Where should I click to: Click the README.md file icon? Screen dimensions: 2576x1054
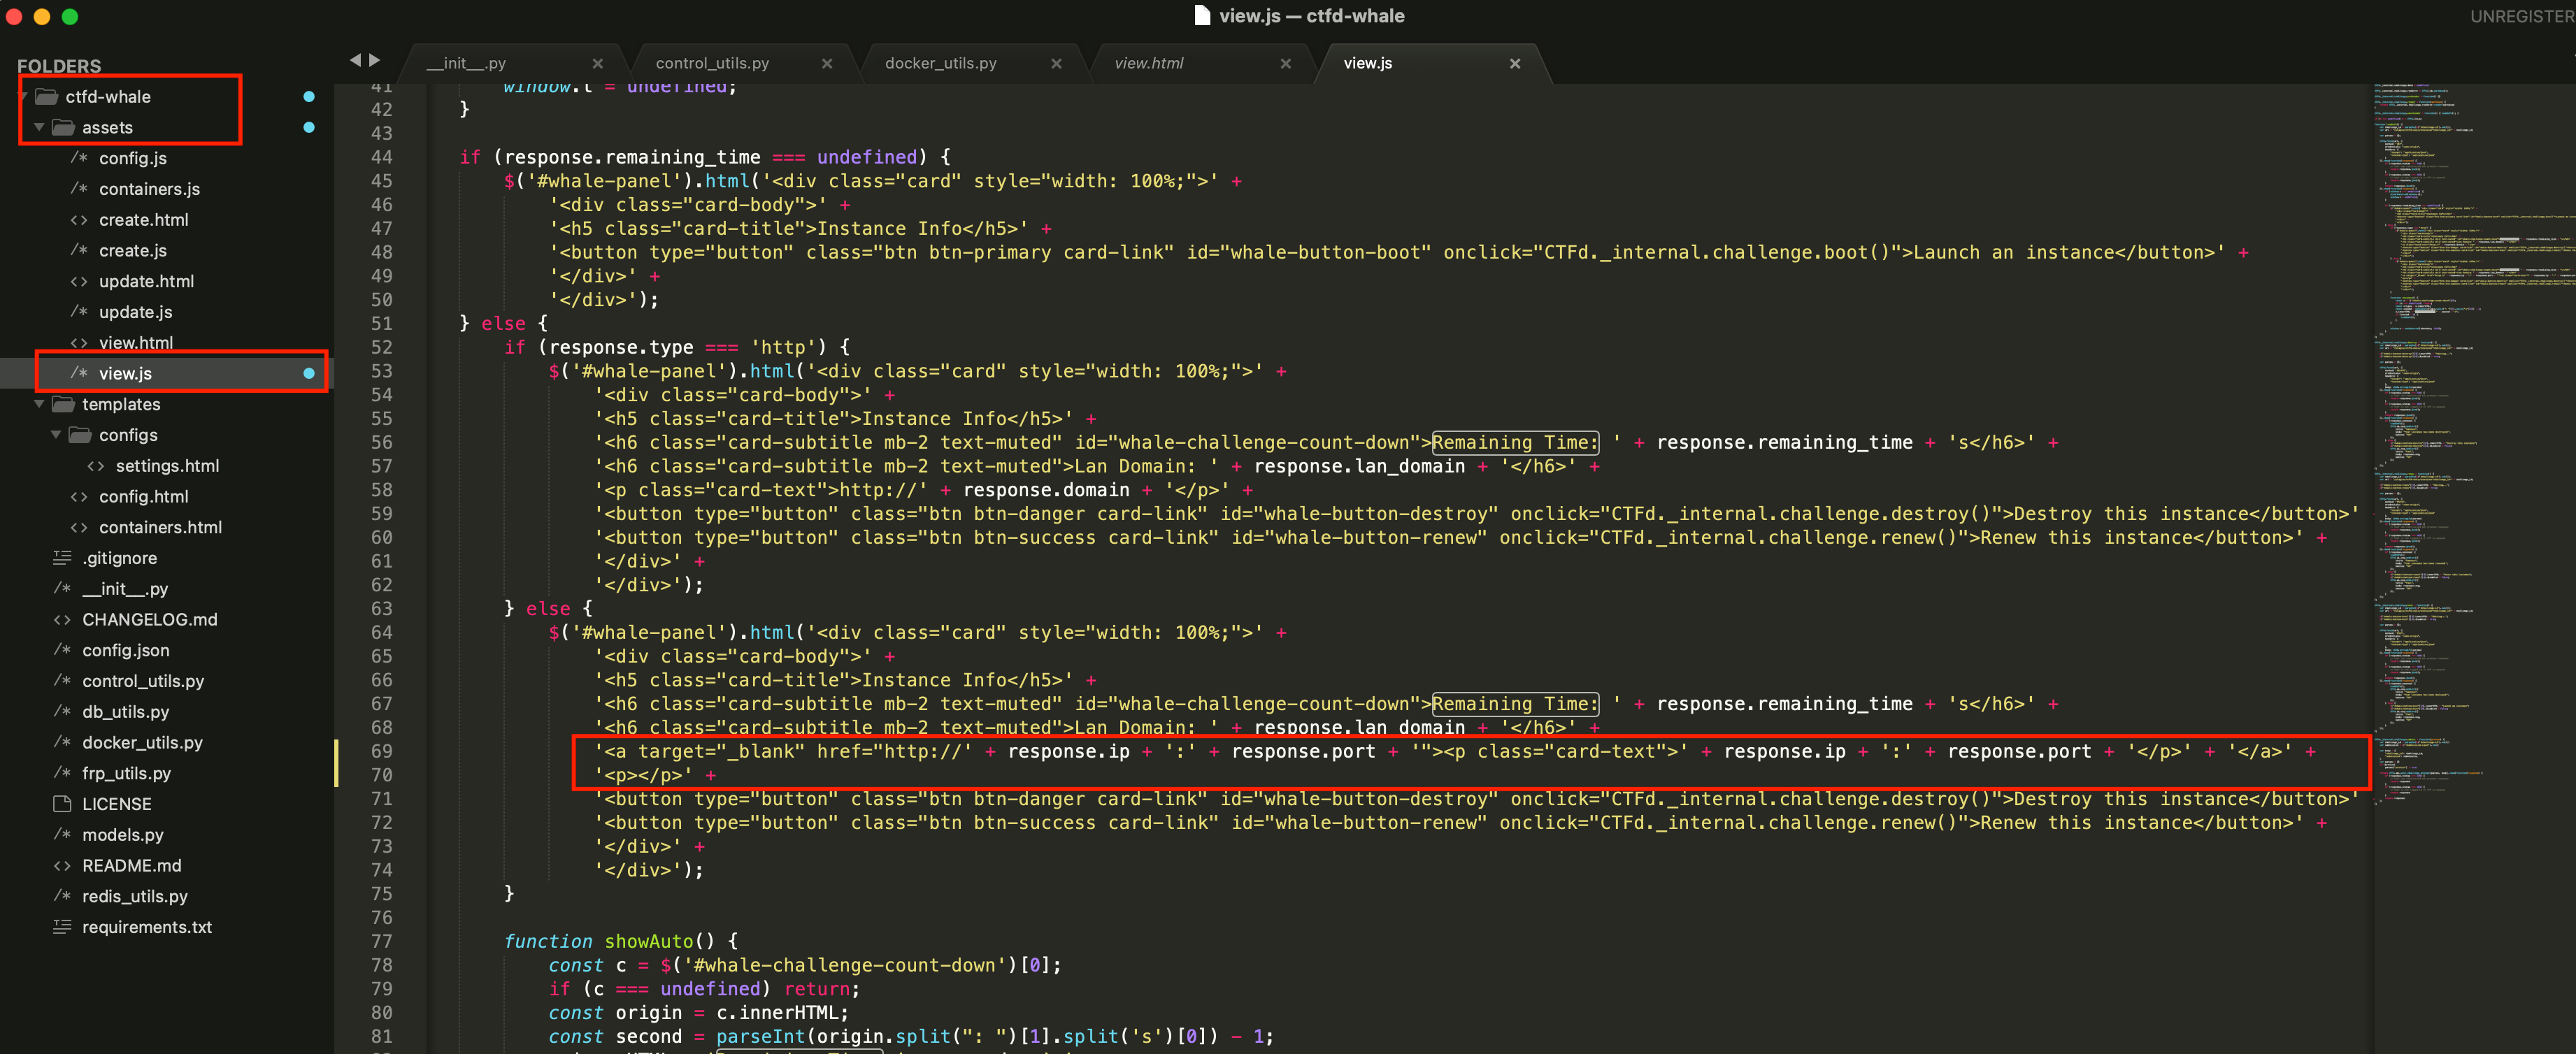tap(62, 866)
